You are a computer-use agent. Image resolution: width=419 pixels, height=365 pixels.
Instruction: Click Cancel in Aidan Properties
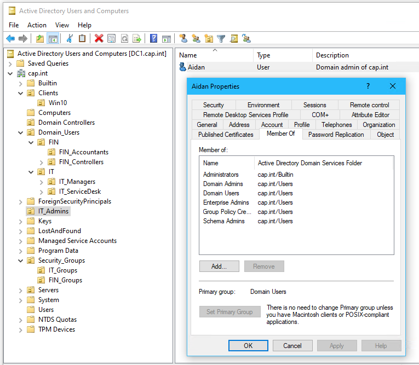click(292, 345)
